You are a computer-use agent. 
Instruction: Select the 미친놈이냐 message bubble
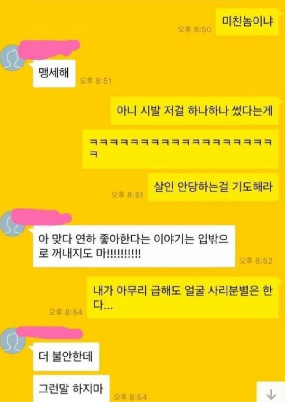247,21
